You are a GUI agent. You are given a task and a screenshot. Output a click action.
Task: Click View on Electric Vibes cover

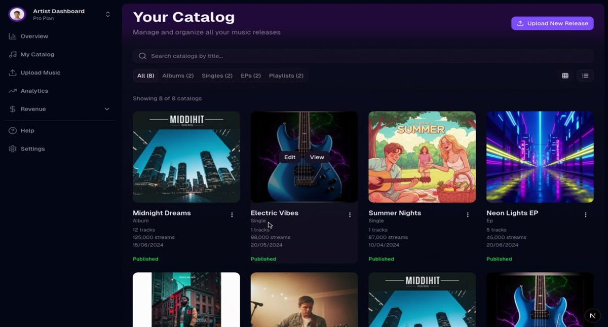coord(317,157)
